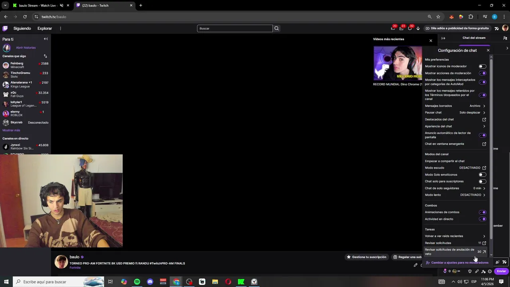Open Explorar in Twitch navigation
The image size is (510, 287).
45,28
